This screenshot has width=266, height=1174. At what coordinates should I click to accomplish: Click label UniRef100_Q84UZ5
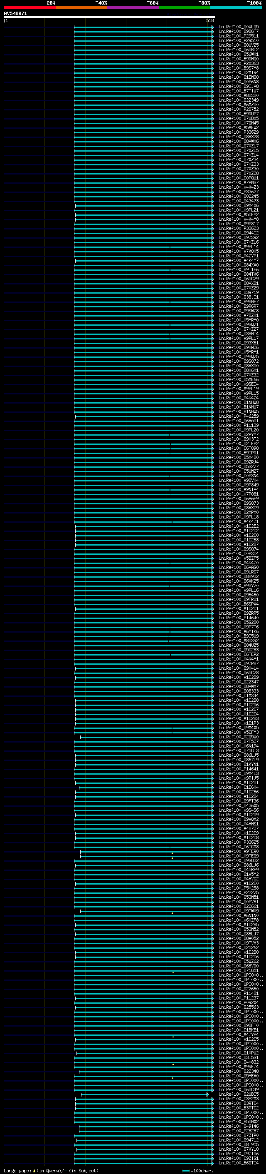coord(238,645)
